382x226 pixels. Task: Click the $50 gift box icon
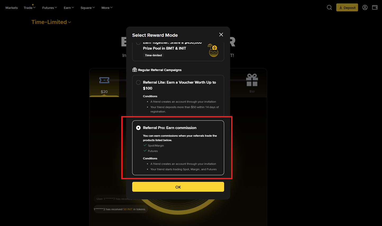click(x=252, y=80)
